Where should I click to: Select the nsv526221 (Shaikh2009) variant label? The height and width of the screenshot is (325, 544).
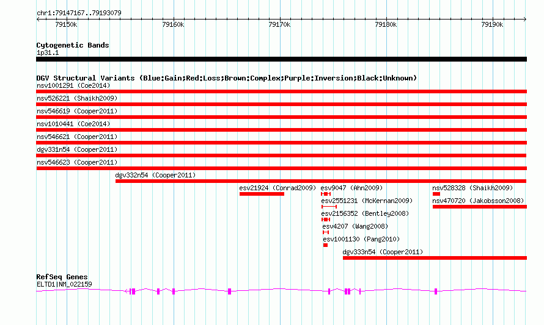tap(77, 98)
